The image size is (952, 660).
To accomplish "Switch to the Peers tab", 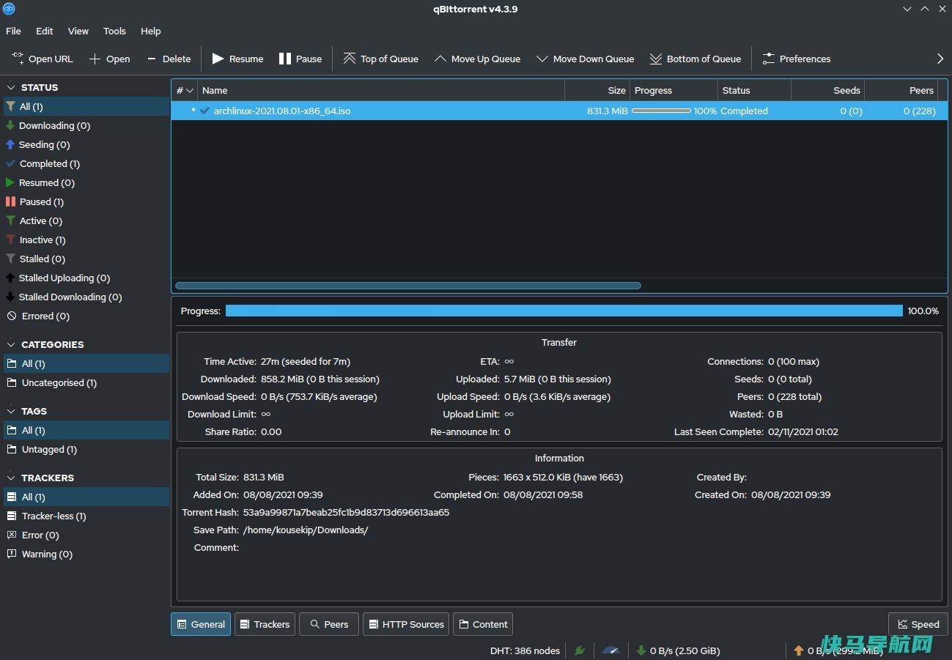I will pos(329,624).
